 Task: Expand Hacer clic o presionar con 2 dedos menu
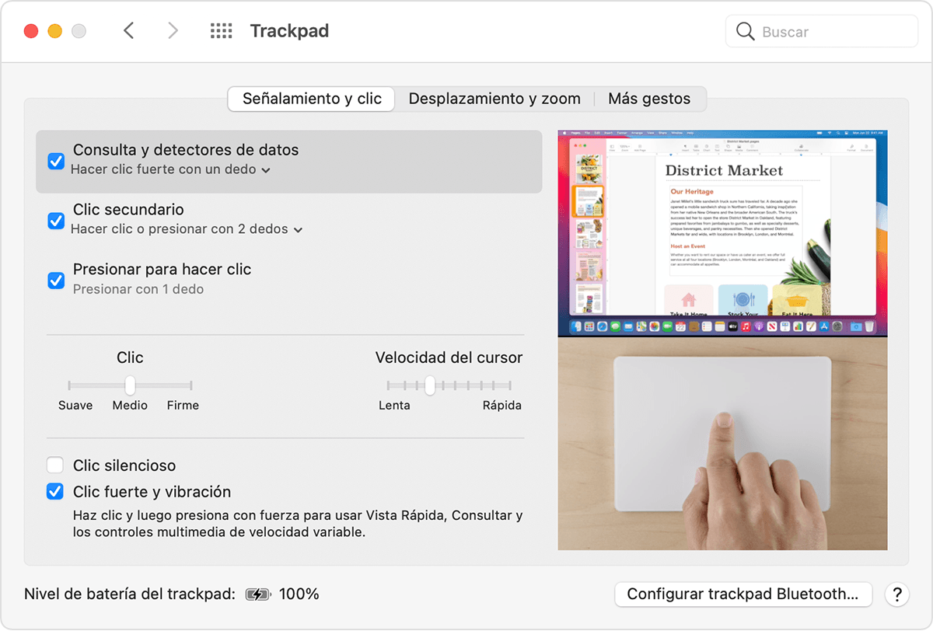[x=187, y=229]
